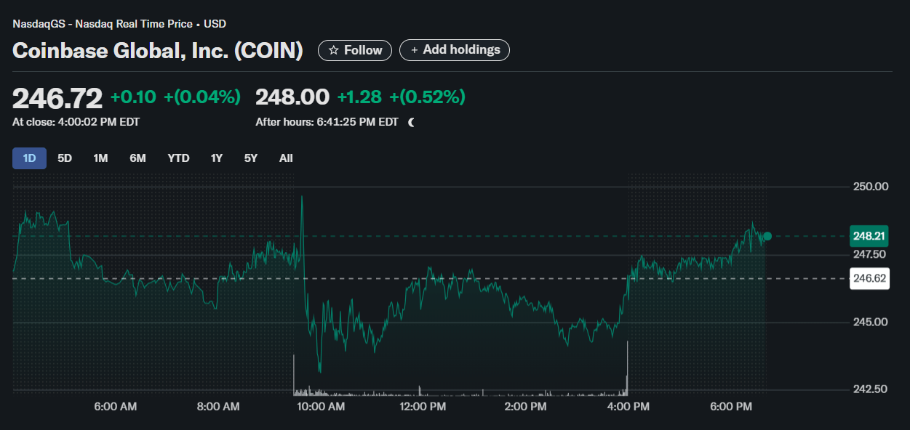Add holdings for COIN
The image size is (910, 430).
pos(455,50)
